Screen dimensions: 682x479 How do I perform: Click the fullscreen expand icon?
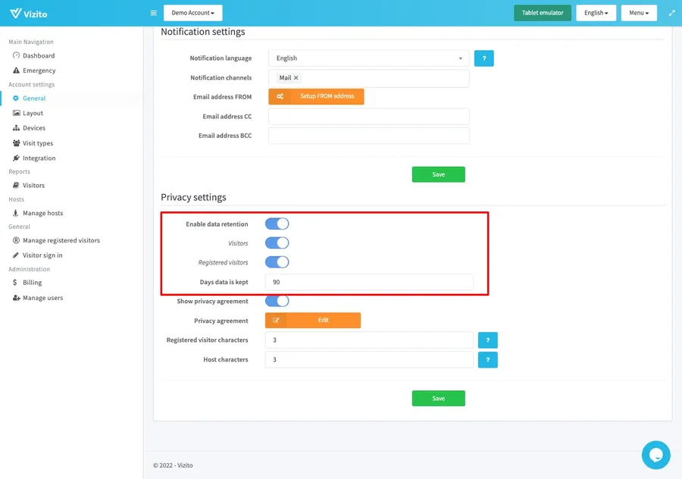(671, 13)
